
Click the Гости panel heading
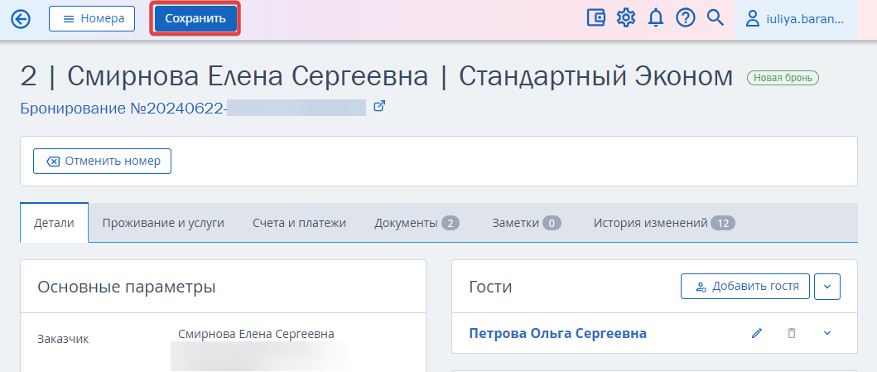tap(490, 287)
